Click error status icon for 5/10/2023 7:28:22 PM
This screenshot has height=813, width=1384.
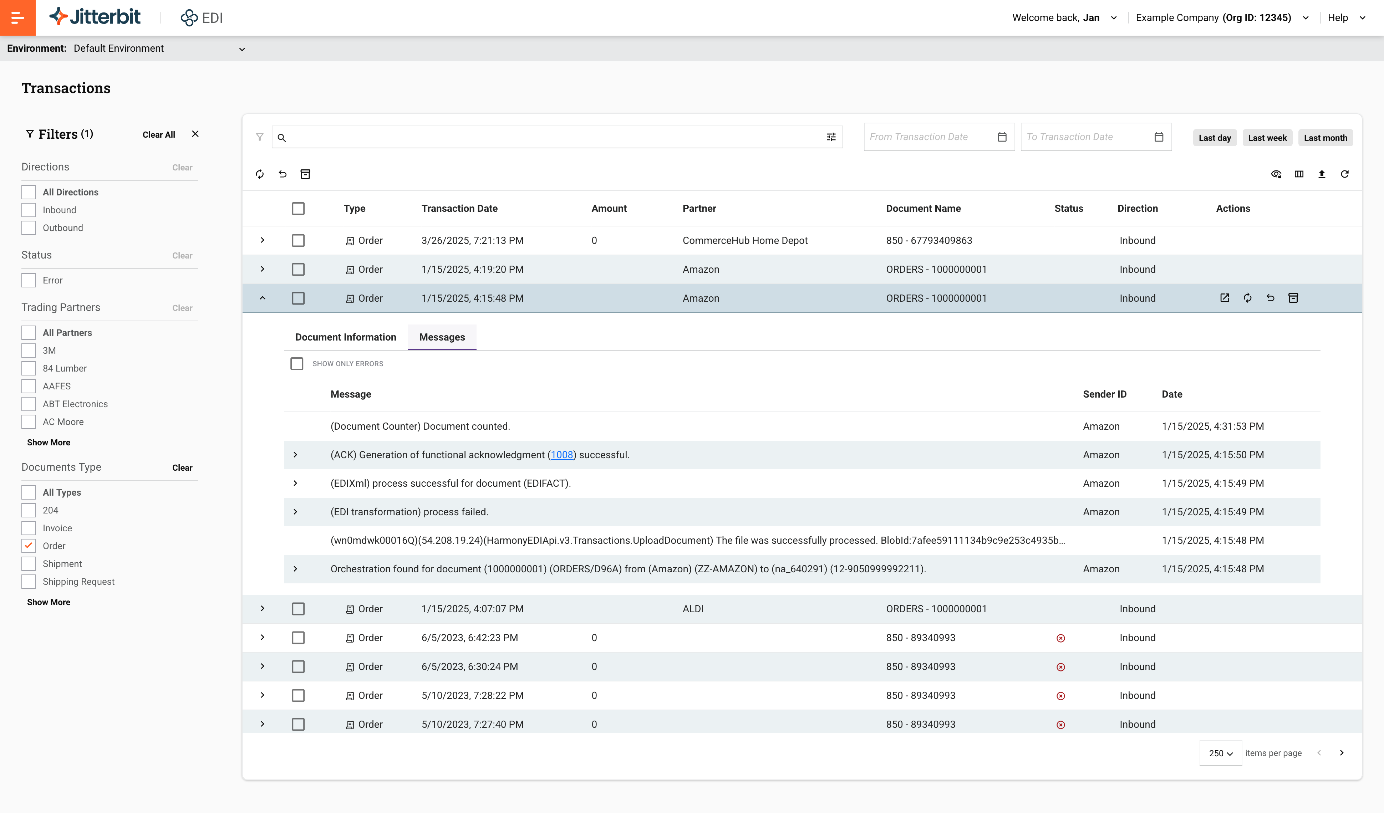(1060, 696)
